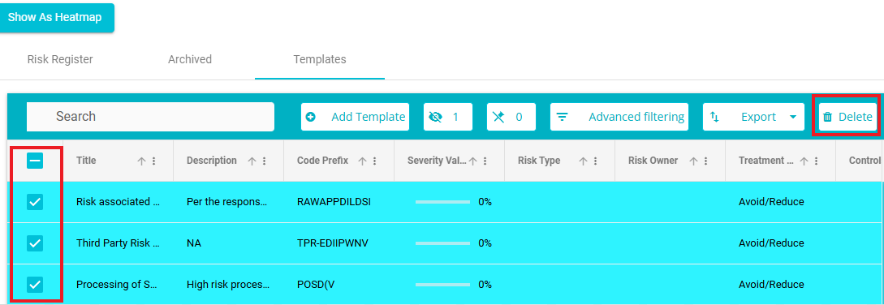Open Description column options menu
The image size is (884, 305).
click(264, 161)
